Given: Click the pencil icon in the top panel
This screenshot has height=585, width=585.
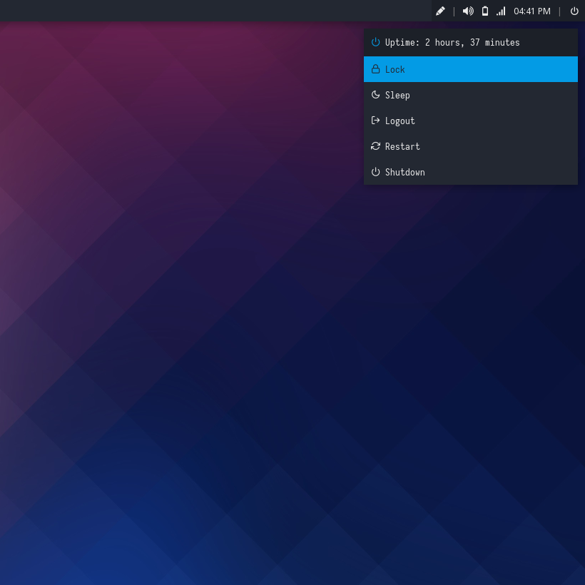Looking at the screenshot, I should tap(440, 11).
